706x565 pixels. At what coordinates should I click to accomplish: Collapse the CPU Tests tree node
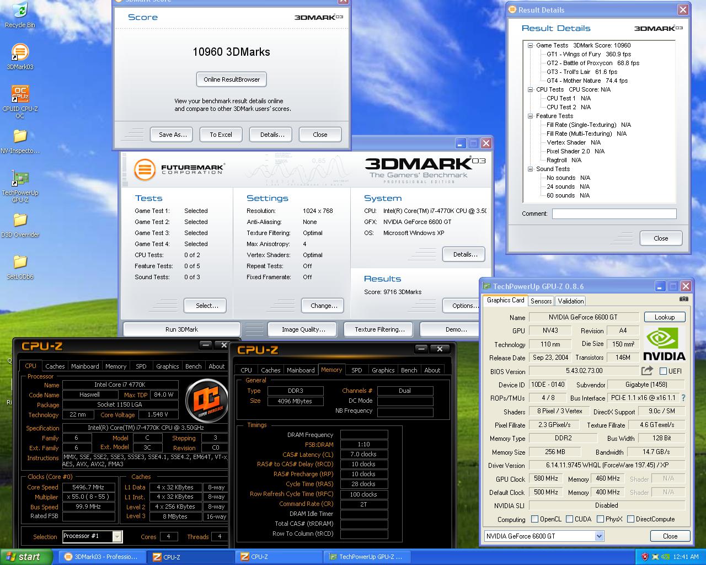click(x=530, y=89)
